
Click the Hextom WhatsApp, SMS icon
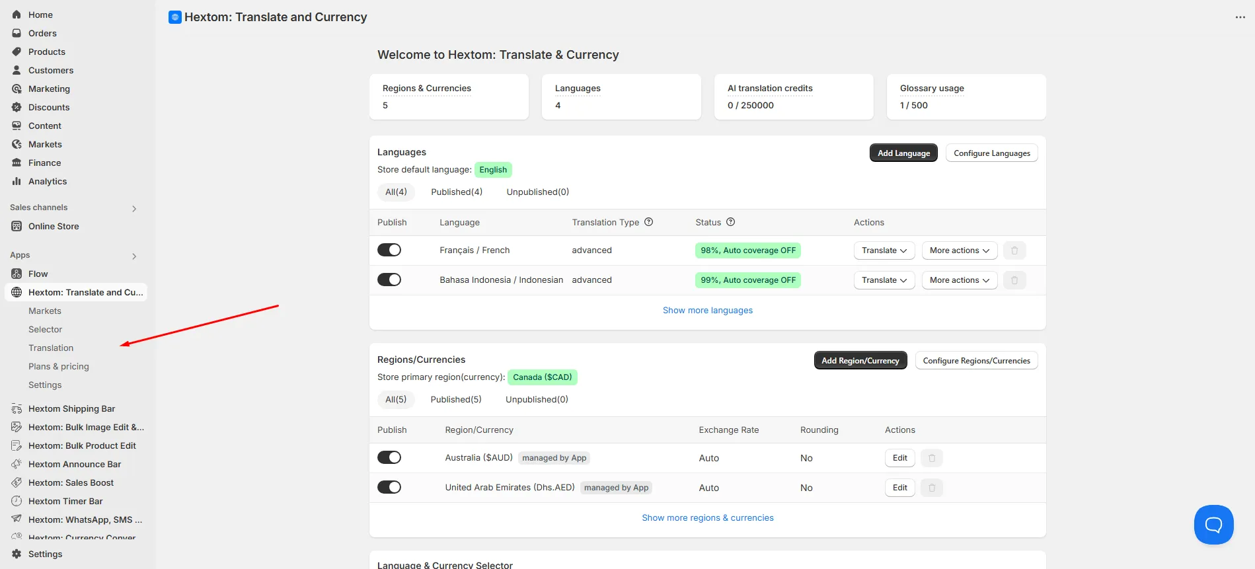(17, 519)
